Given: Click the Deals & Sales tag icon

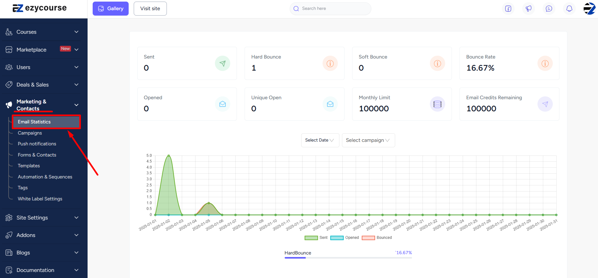Looking at the screenshot, I should tap(9, 85).
